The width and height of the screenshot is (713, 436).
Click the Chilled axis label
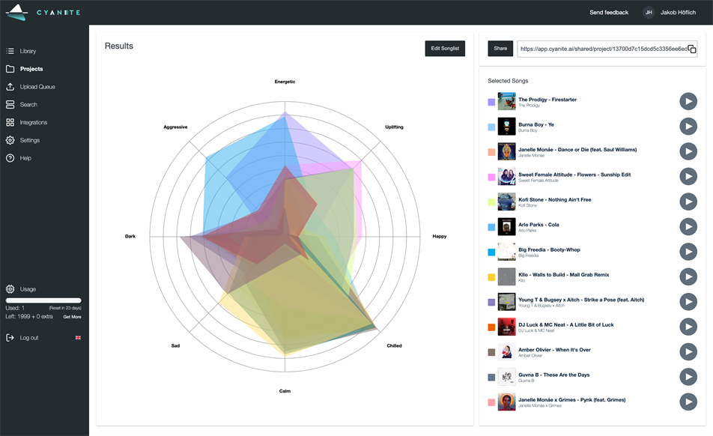click(394, 345)
